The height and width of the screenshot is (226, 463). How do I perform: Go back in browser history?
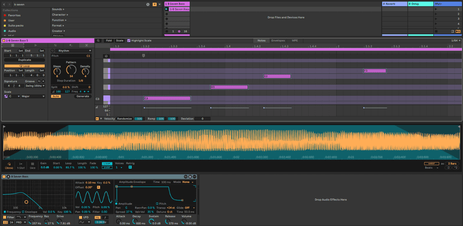(x=4, y=4)
